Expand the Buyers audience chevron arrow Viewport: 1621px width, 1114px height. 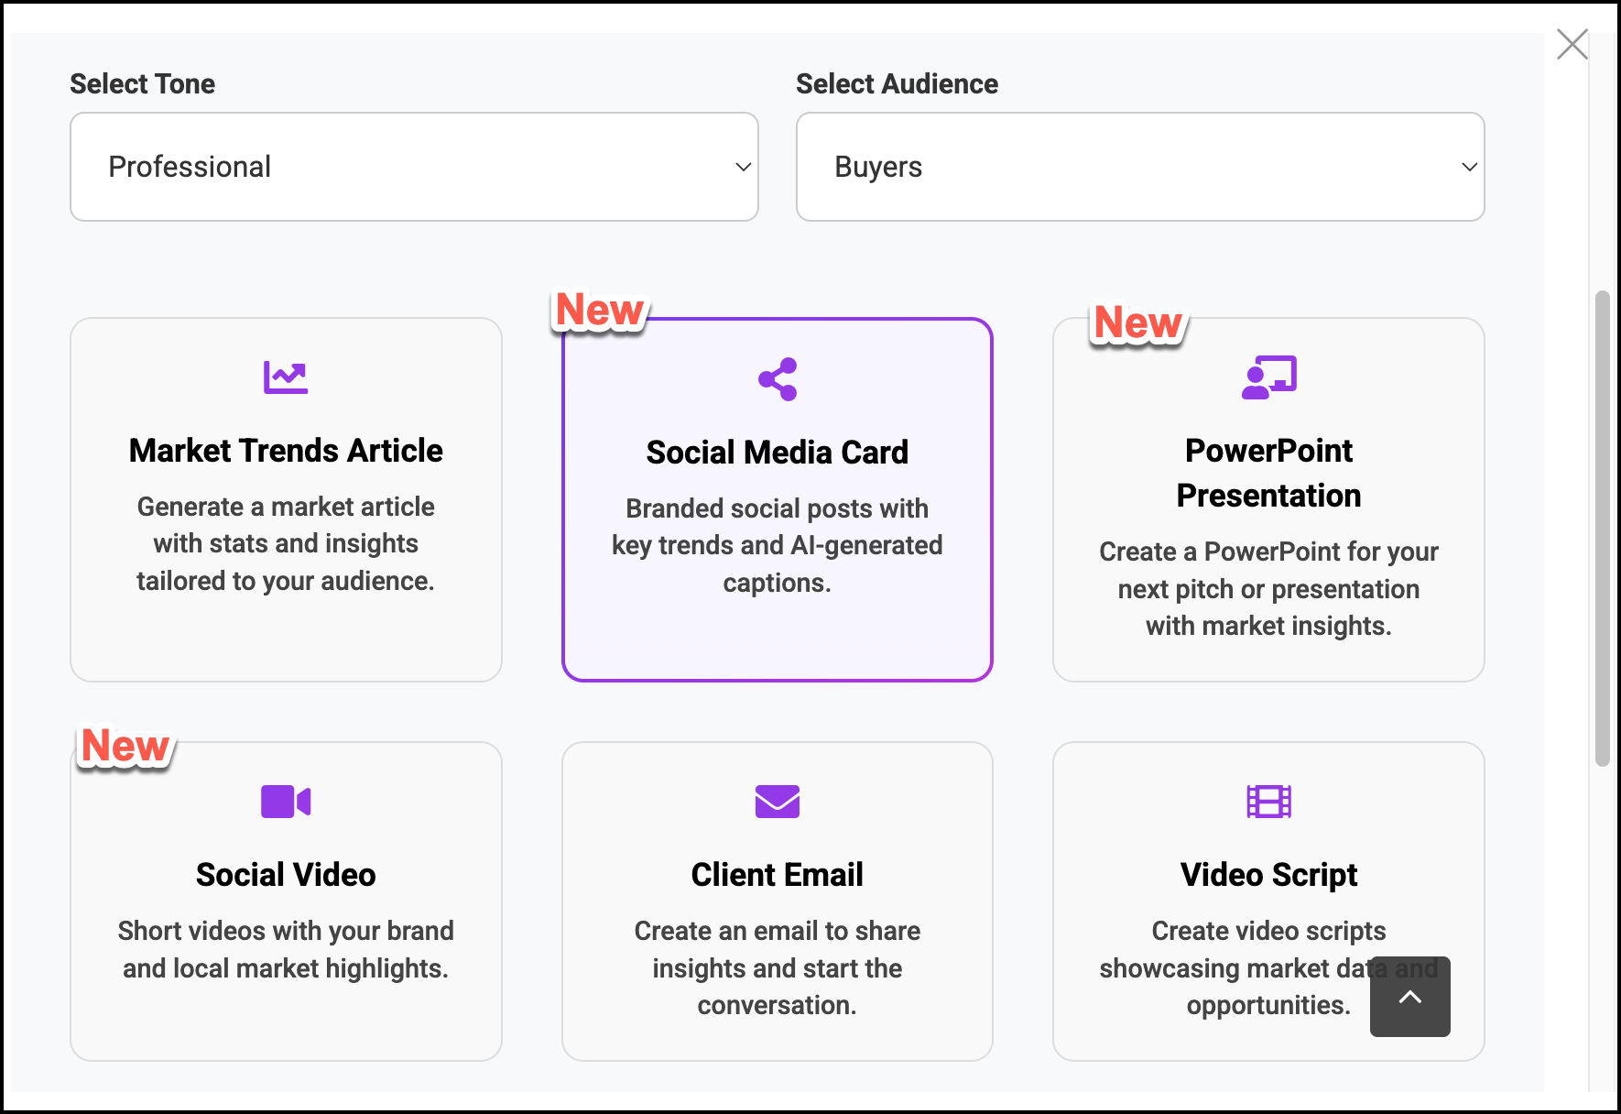click(1469, 167)
